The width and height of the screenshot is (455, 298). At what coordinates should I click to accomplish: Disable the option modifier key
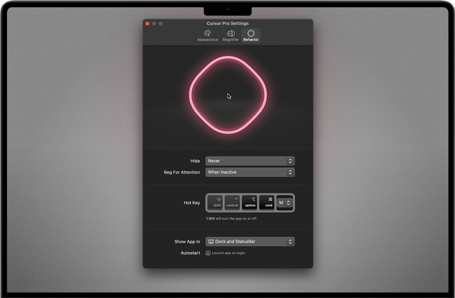click(x=250, y=203)
